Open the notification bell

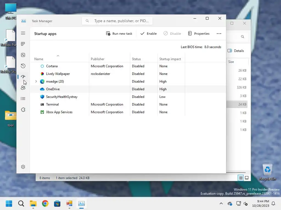click(274, 203)
